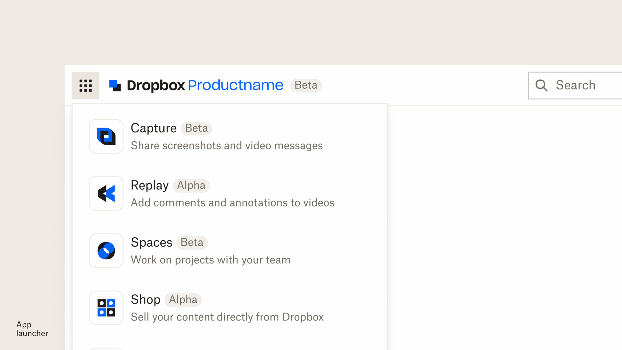Click into the Search field
622x350 pixels.
coord(575,86)
